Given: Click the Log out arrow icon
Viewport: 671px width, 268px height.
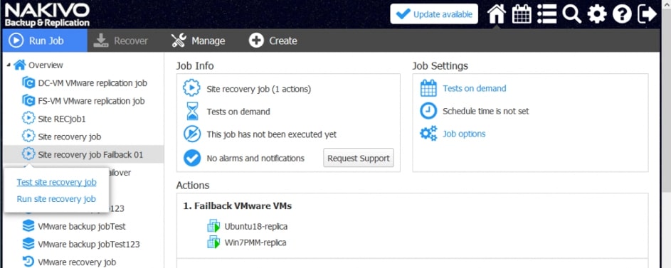Looking at the screenshot, I should (647, 14).
